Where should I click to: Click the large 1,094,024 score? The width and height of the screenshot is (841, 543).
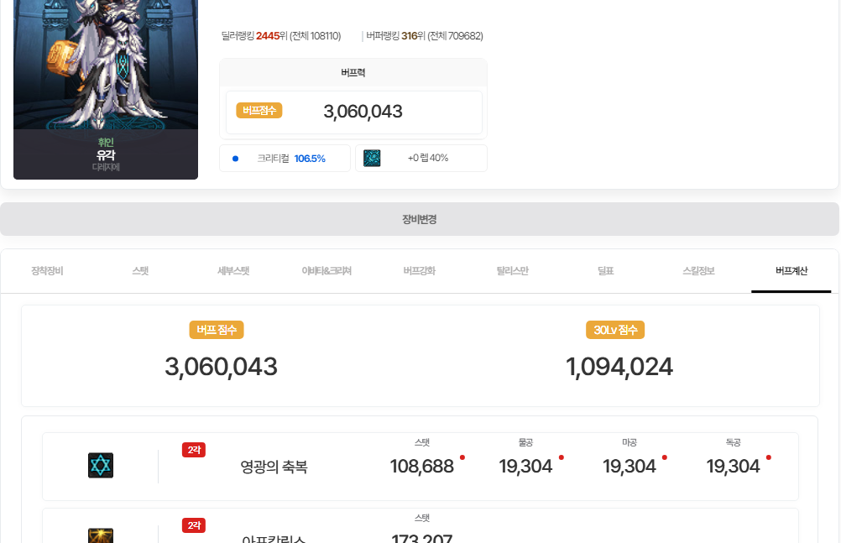(x=619, y=367)
